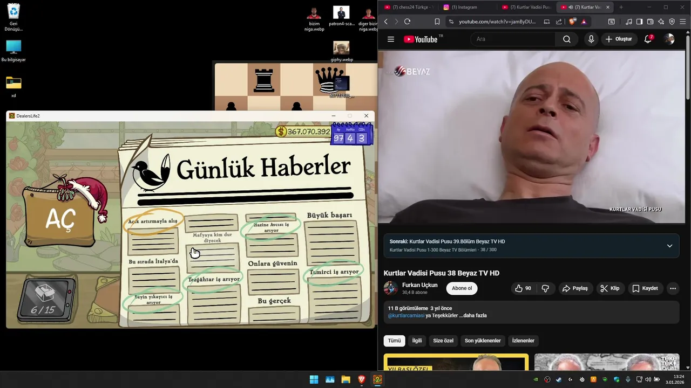Open the Furkan Uçkun channel name link
This screenshot has height=388, width=691.
[420, 285]
